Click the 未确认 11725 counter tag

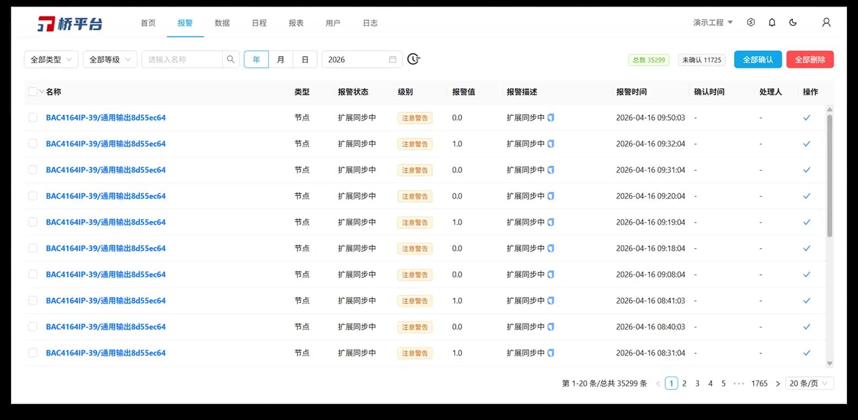[x=702, y=60]
